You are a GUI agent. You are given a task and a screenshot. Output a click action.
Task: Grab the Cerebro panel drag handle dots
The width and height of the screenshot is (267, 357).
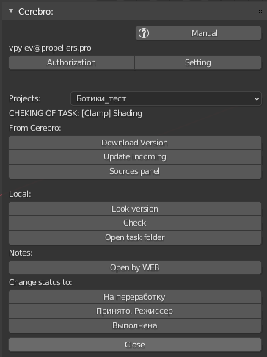tap(258, 12)
